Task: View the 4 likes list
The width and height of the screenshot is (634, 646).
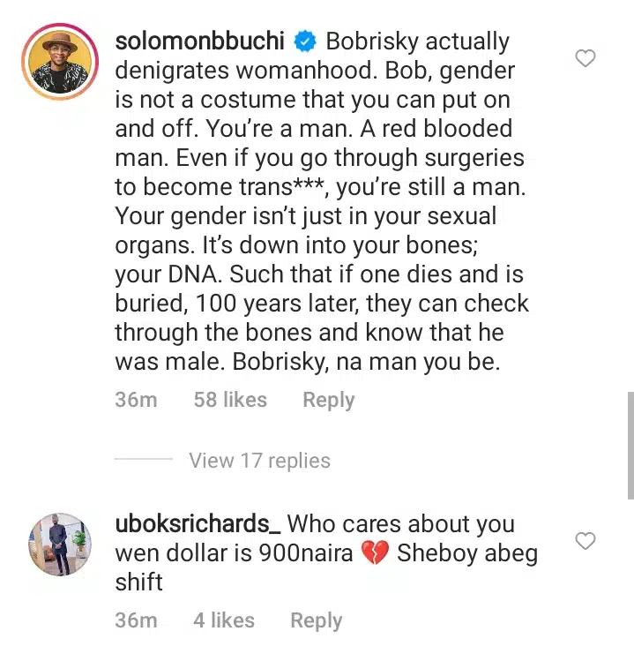Action: 223,620
